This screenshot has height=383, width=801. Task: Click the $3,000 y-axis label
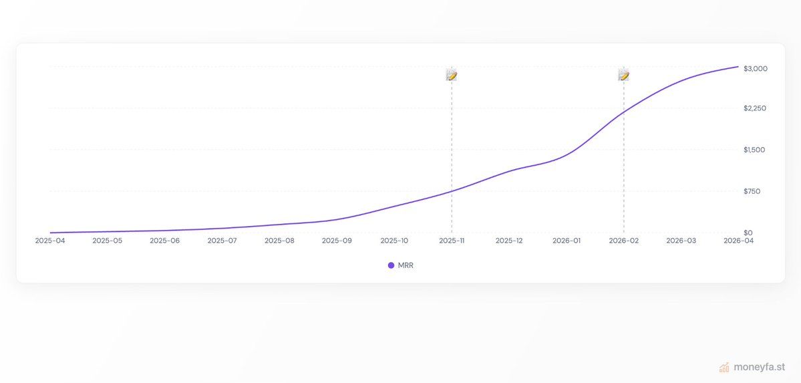pos(756,69)
